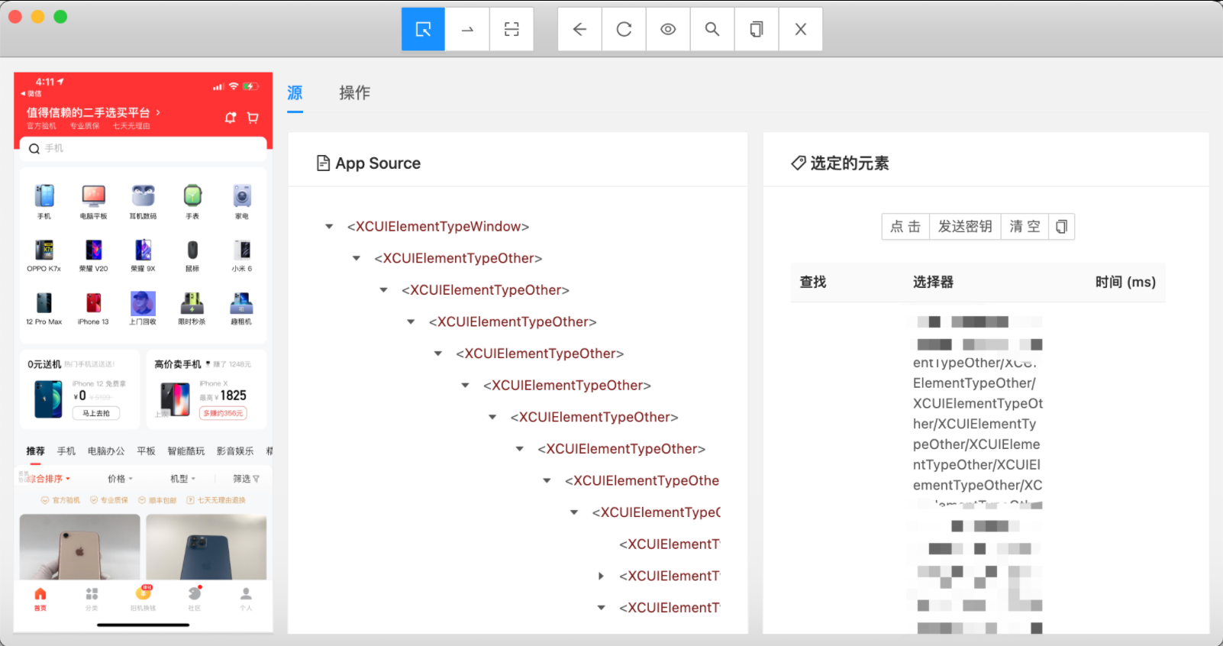Open the 价格 sort dropdown
This screenshot has height=646, width=1223.
[x=120, y=479]
